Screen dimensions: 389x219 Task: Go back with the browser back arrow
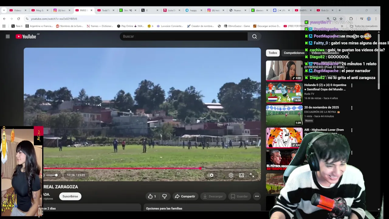tap(4, 19)
